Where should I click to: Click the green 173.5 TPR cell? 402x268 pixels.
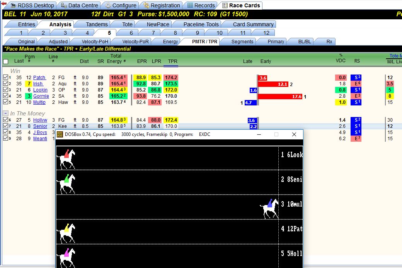(x=171, y=83)
